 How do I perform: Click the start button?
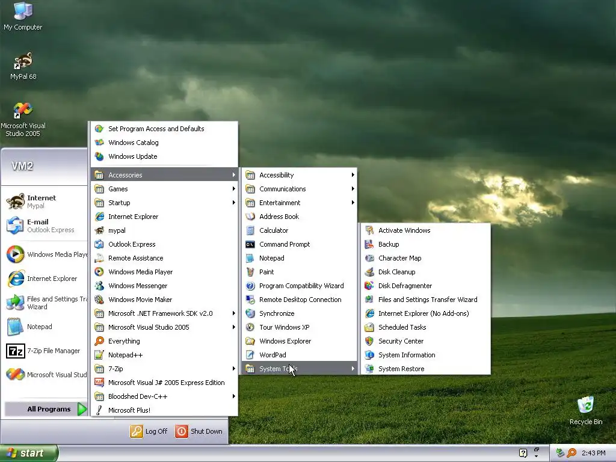click(x=29, y=453)
